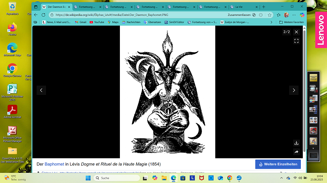Show hidden system tray icons
Viewport: 327px width, 183px height.
click(281, 178)
